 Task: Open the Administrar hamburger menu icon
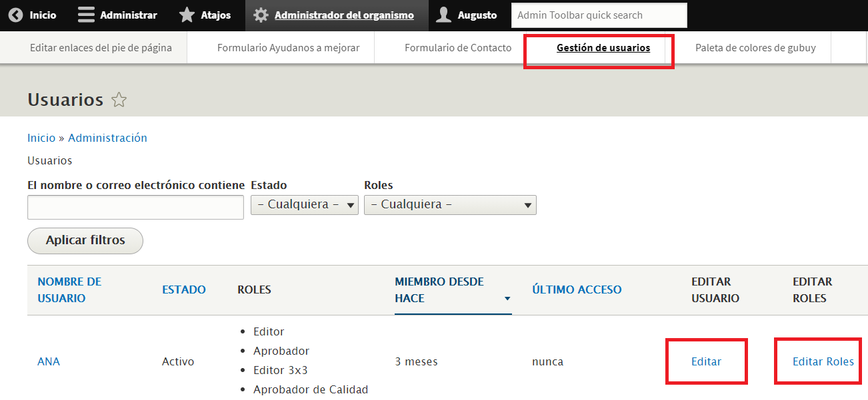coord(86,15)
